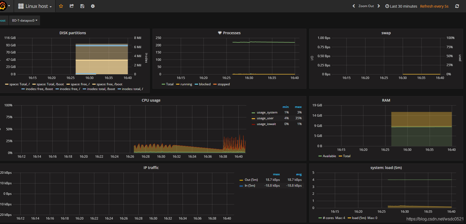Toggle the blocked series in Processes legend

pyautogui.click(x=205, y=84)
